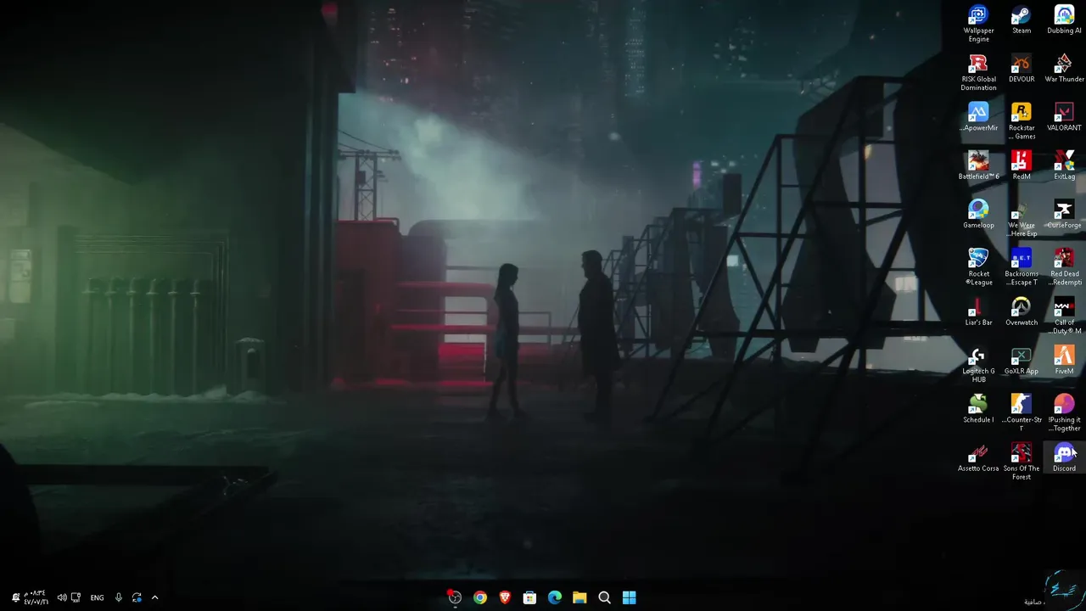Select the VALORANT desktop icon
Image resolution: width=1086 pixels, height=611 pixels.
(x=1064, y=117)
